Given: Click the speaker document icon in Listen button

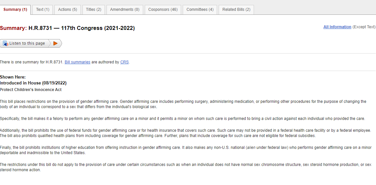Looking at the screenshot, I should pyautogui.click(x=5, y=43).
